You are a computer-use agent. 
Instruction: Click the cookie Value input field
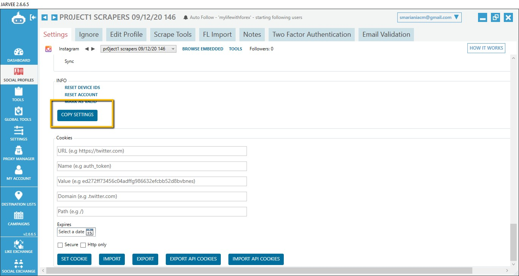coord(152,181)
